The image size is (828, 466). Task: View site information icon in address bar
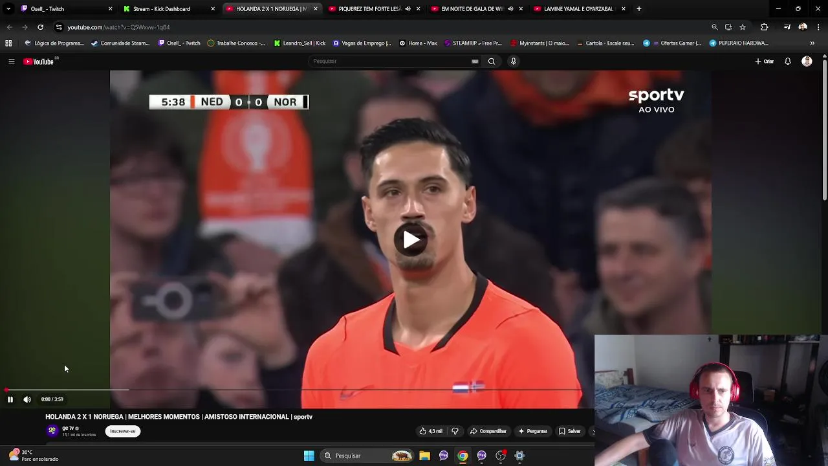tap(59, 27)
